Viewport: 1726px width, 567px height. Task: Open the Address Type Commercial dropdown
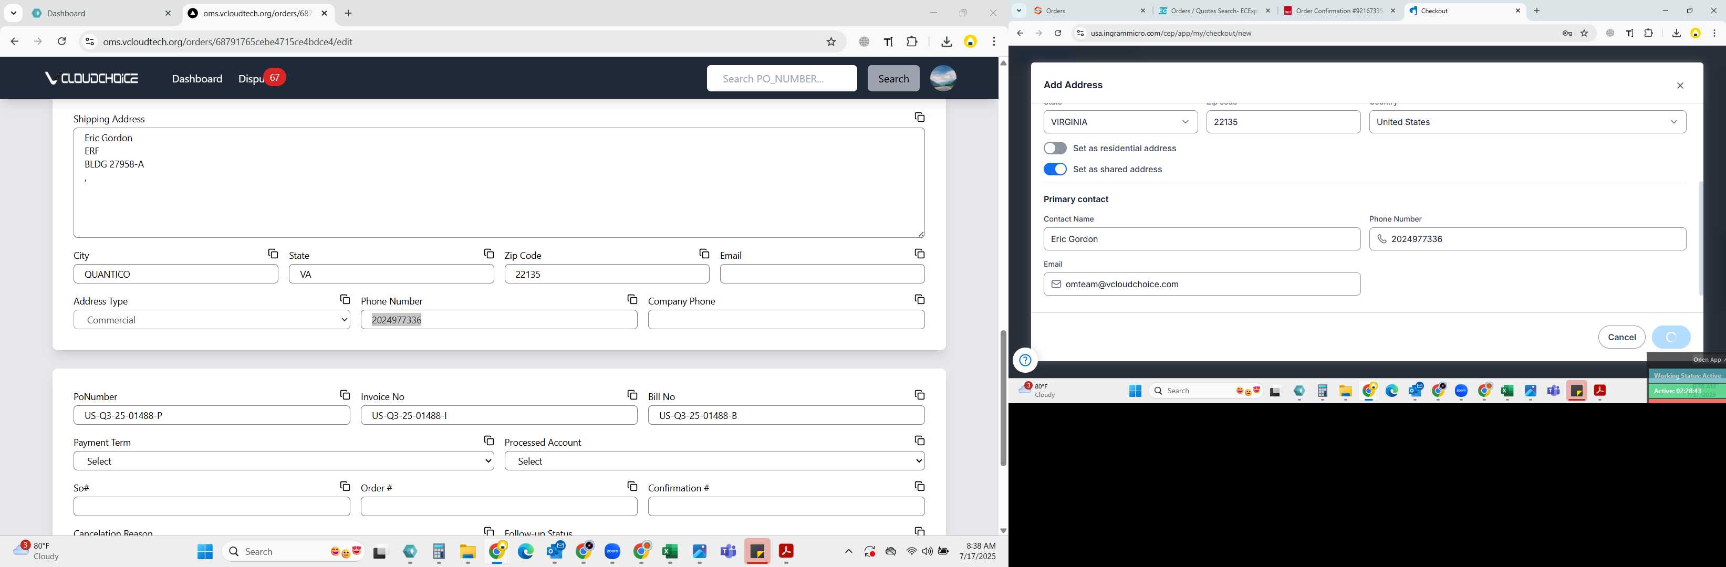pyautogui.click(x=212, y=320)
